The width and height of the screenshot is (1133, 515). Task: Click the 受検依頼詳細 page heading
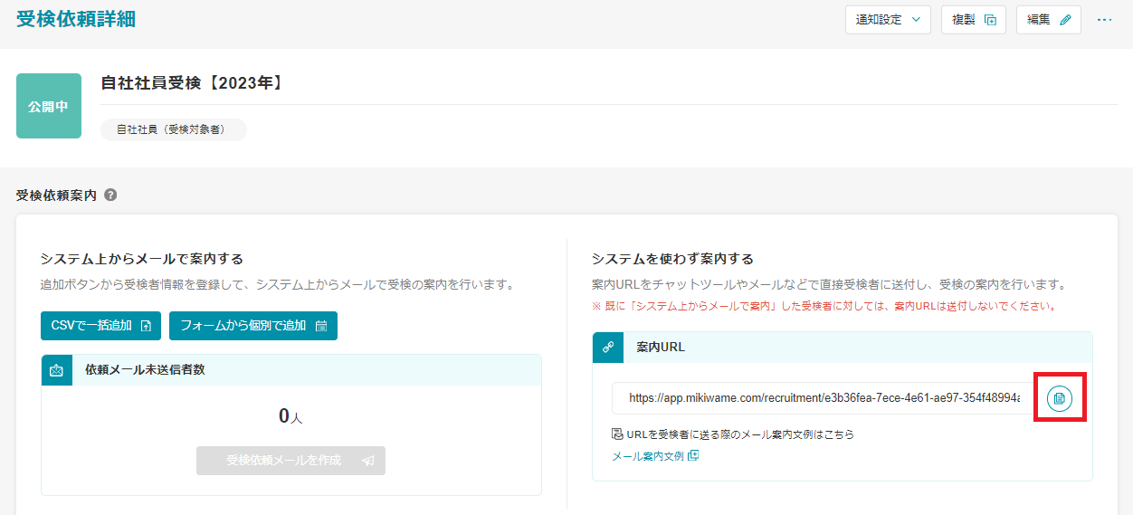pyautogui.click(x=76, y=19)
